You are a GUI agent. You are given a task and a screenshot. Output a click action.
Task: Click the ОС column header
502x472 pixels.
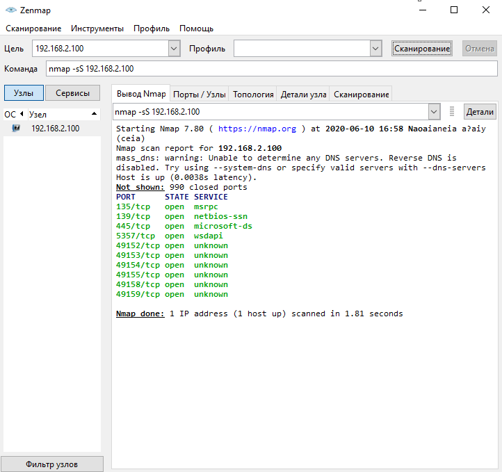tap(14, 114)
